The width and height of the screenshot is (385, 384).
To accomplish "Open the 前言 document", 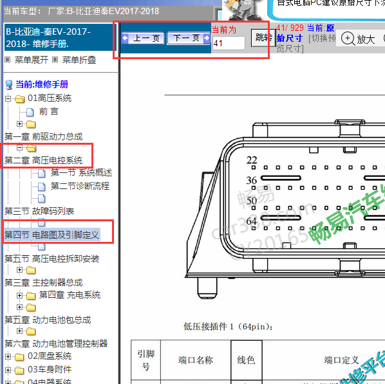I will click(49, 112).
